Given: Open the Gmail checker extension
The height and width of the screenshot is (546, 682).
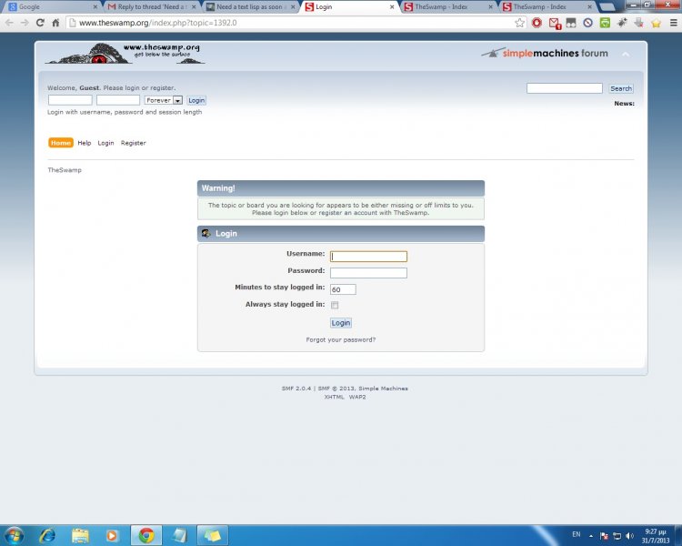Looking at the screenshot, I should click(554, 24).
